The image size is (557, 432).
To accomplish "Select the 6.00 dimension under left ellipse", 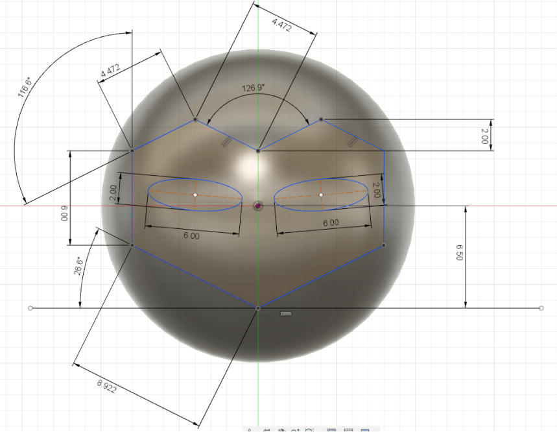I will [x=191, y=236].
